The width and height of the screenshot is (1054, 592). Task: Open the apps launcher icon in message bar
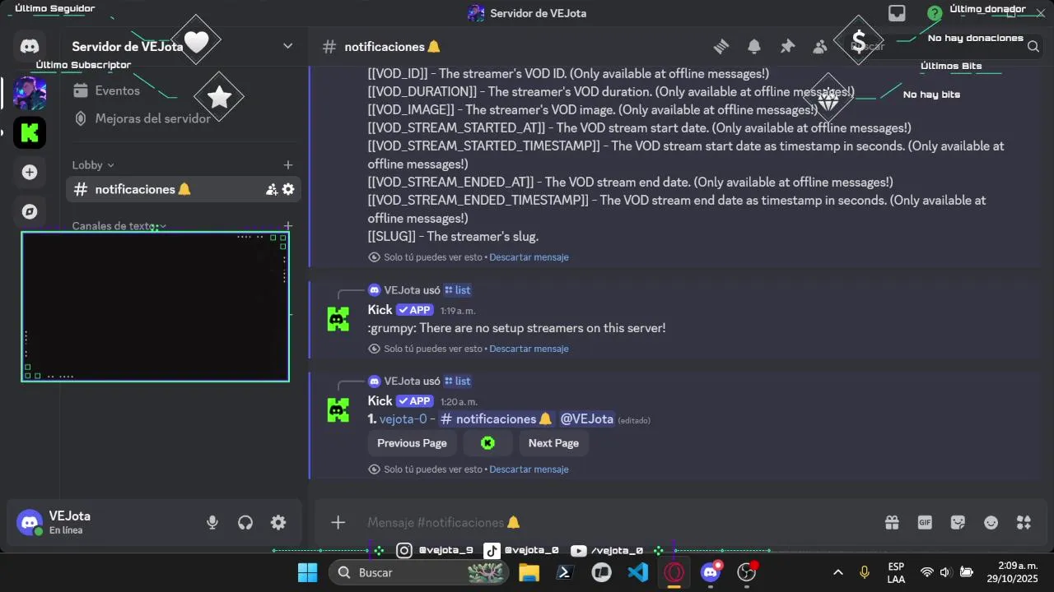pos(1024,522)
